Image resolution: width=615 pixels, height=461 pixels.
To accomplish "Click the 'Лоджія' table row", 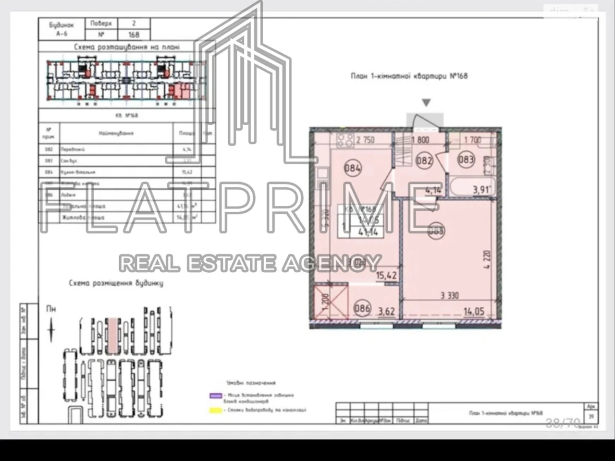I will 126,195.
